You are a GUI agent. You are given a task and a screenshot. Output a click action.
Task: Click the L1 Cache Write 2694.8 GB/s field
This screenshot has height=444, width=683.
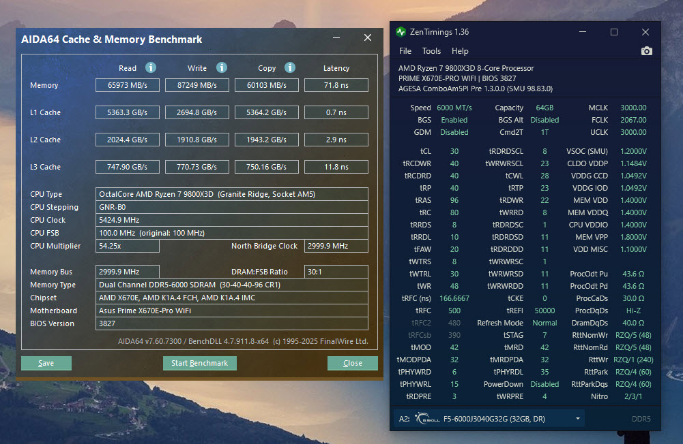pyautogui.click(x=197, y=112)
